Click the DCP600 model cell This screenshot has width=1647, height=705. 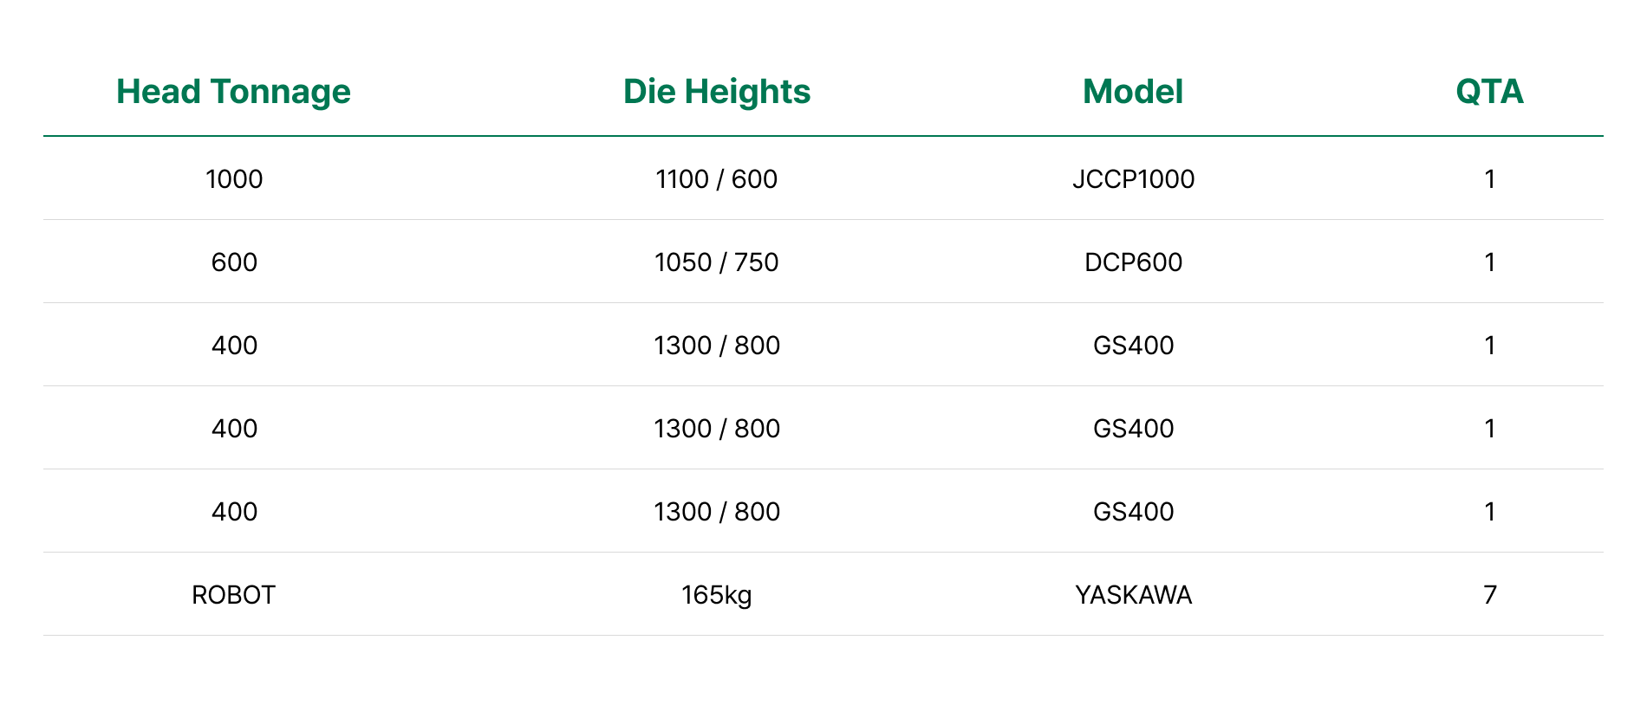[x=1133, y=262]
